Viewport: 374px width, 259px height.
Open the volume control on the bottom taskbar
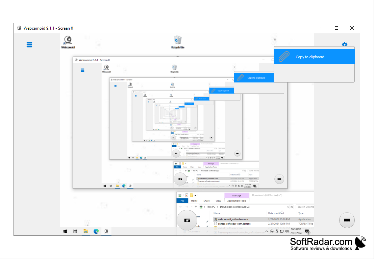coord(287,231)
